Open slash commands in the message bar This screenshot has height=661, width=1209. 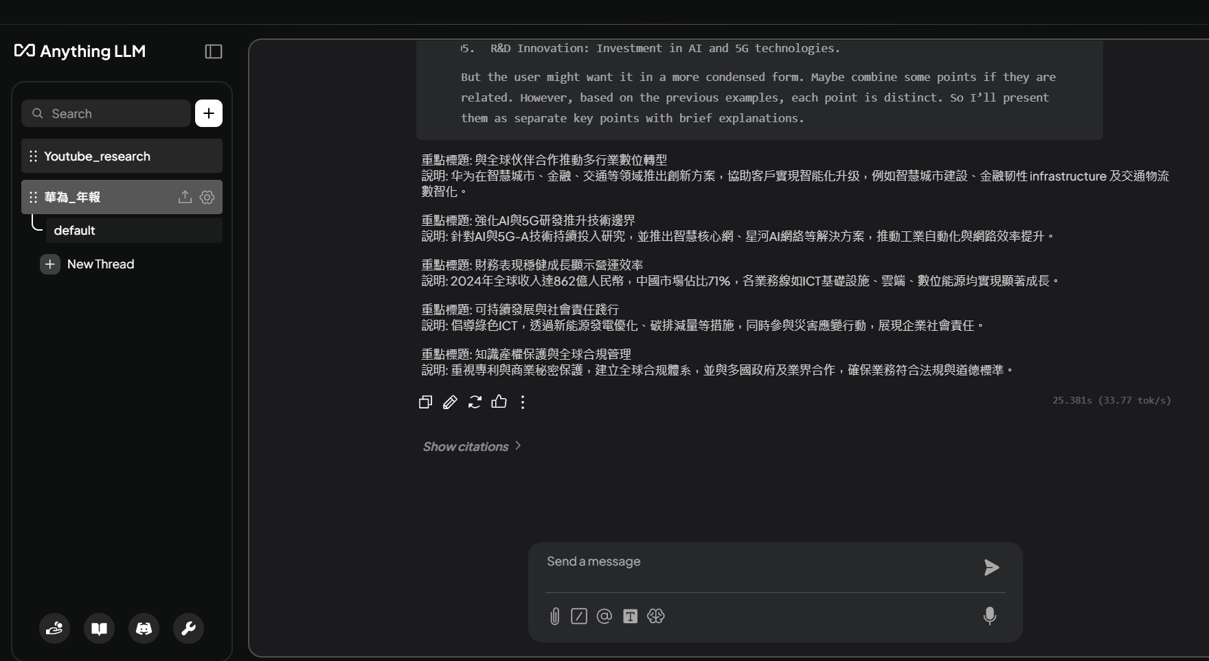point(579,616)
